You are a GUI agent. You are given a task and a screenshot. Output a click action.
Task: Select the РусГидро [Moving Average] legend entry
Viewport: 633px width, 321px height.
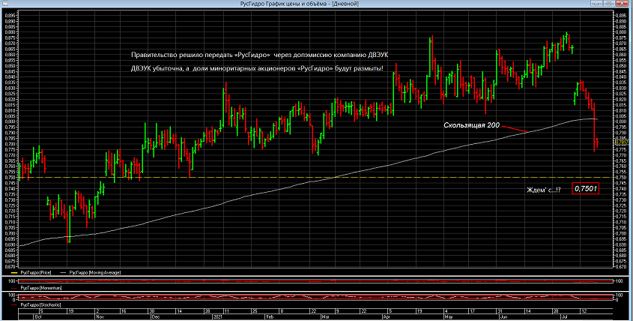click(95, 273)
